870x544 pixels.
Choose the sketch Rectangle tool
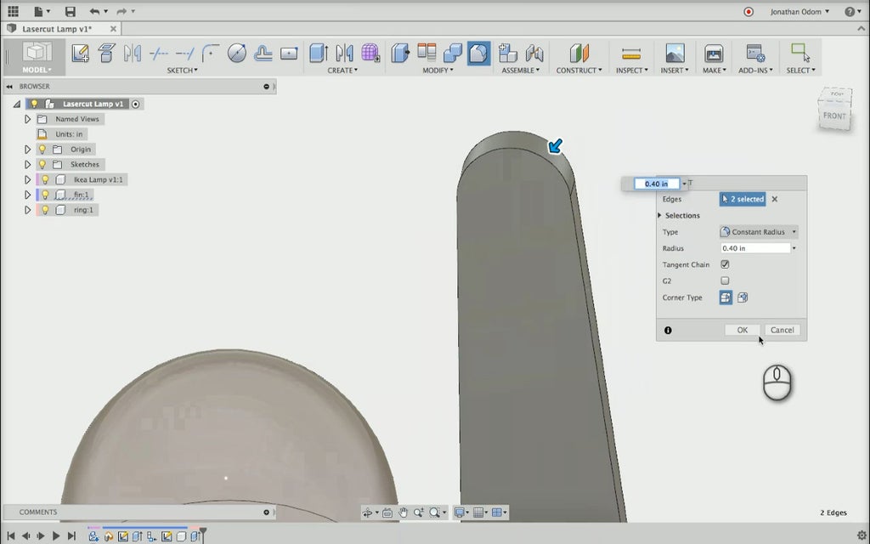click(289, 54)
